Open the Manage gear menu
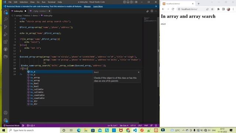The image size is (236, 133). 6,120
